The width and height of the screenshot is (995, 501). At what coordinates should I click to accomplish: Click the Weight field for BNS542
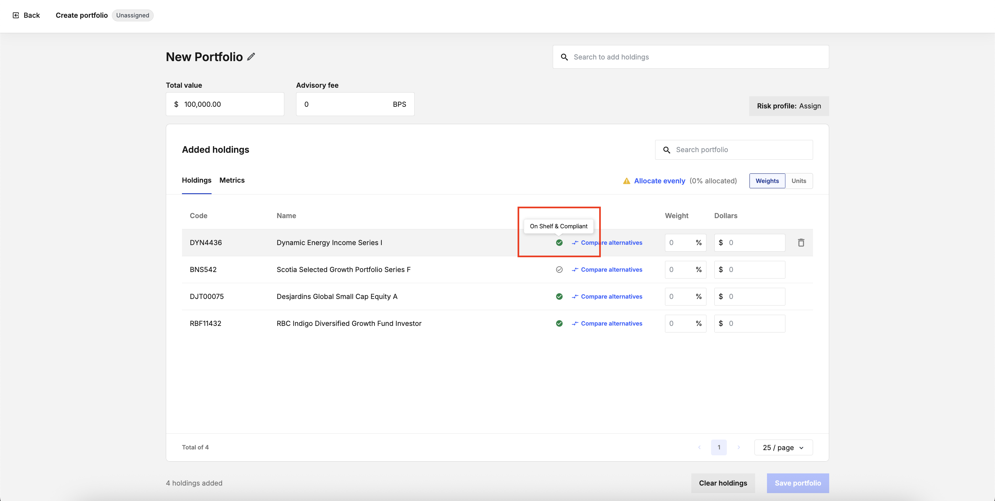(685, 270)
